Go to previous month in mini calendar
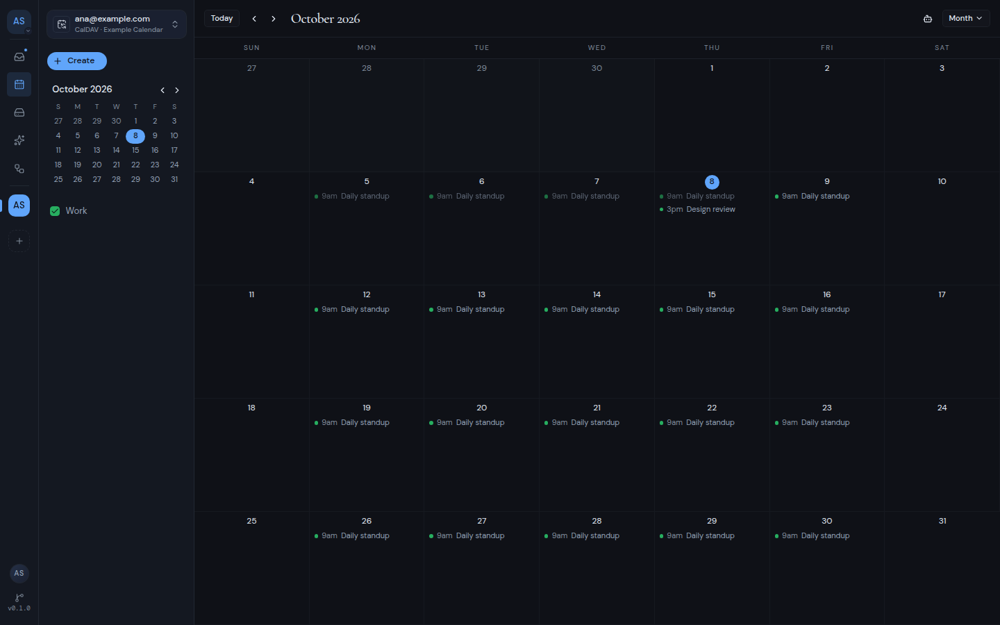 162,90
